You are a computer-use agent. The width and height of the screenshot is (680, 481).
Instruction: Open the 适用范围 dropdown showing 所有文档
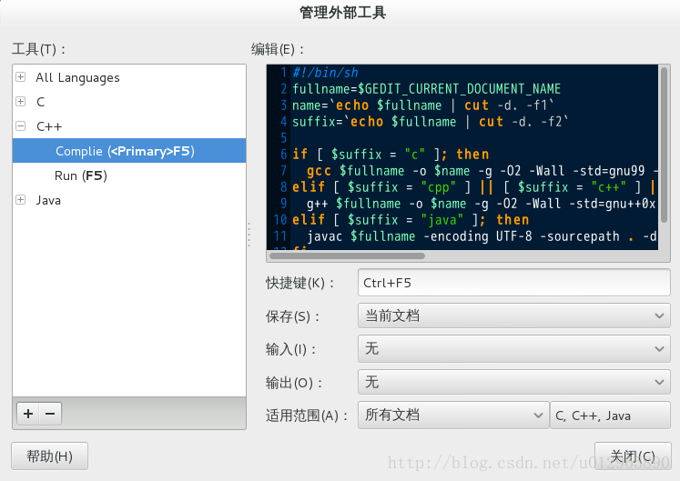point(453,415)
